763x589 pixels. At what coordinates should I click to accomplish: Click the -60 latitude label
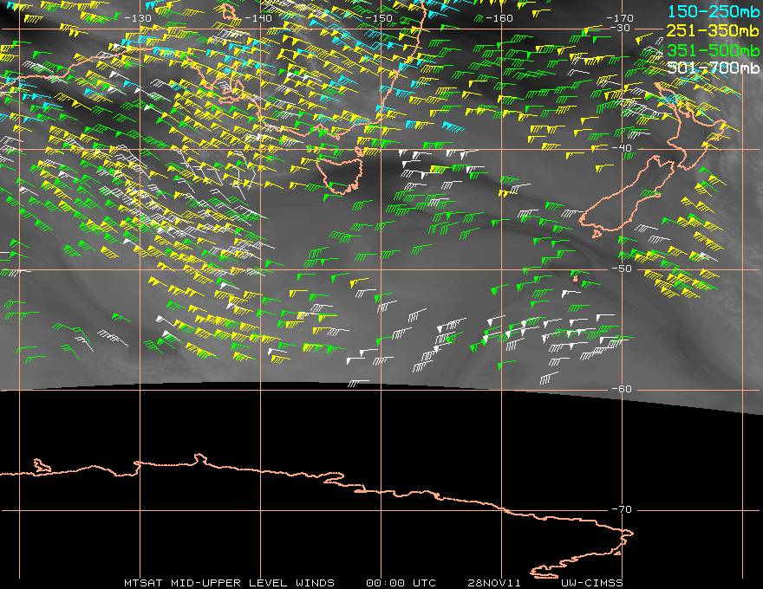[622, 389]
